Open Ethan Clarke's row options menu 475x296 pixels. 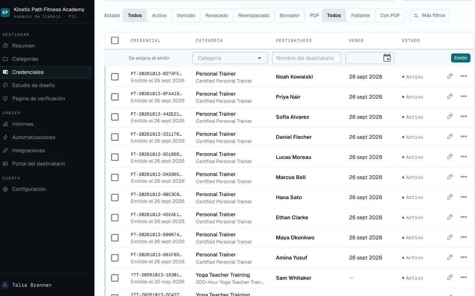coord(464,217)
